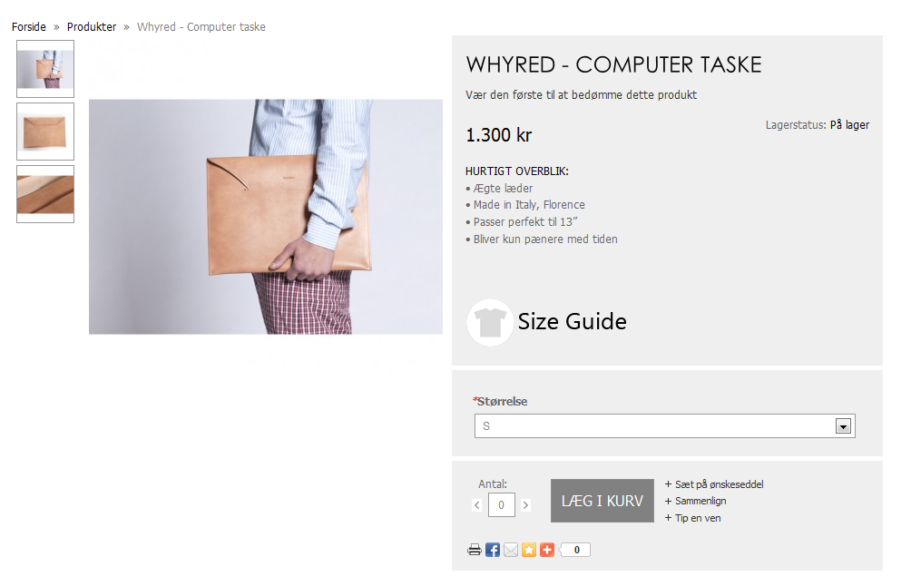Open the orange plus more-sharing icon

tap(547, 550)
